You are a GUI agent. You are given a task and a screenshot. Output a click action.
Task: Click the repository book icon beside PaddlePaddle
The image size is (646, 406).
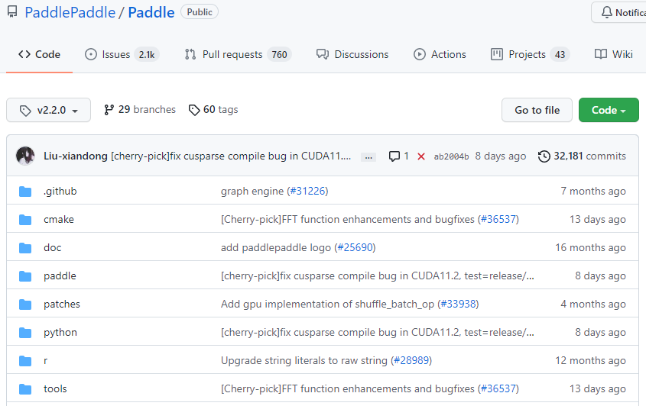(x=12, y=12)
